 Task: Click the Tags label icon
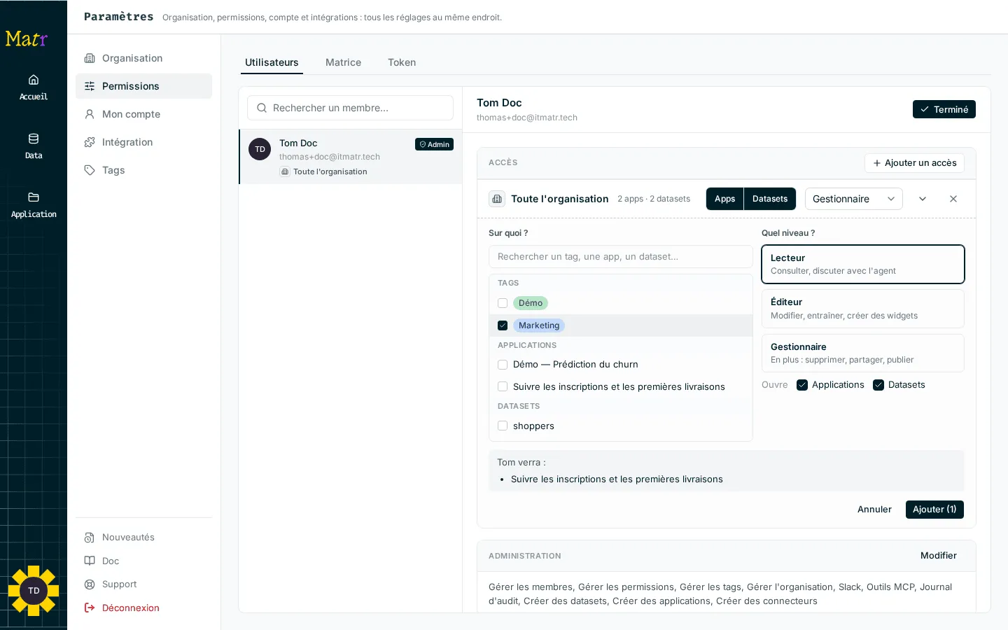[90, 170]
